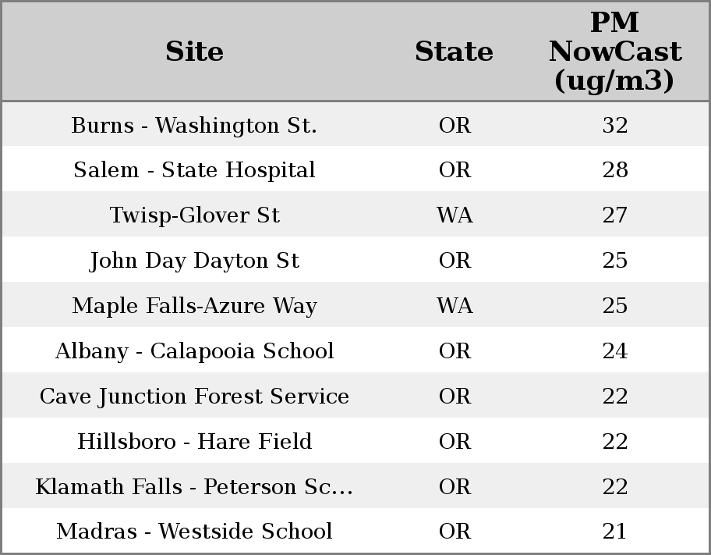The width and height of the screenshot is (711, 555).
Task: Click the Salem PM value 28
Action: click(x=615, y=170)
